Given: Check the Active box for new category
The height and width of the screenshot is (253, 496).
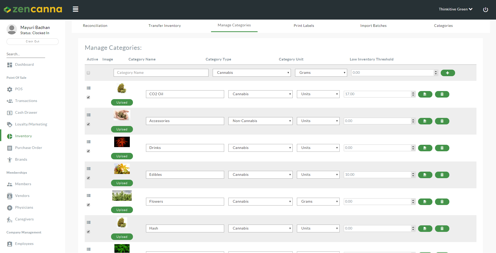Looking at the screenshot, I should 88,73.
